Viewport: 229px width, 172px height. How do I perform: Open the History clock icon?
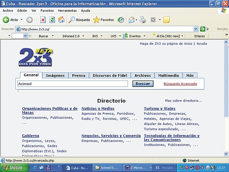(121, 20)
